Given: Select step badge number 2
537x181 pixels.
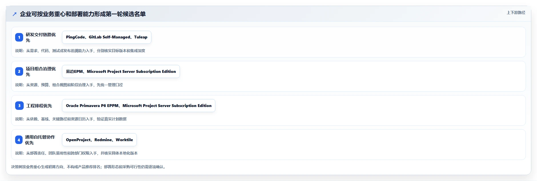Looking at the screenshot, I should coord(19,71).
